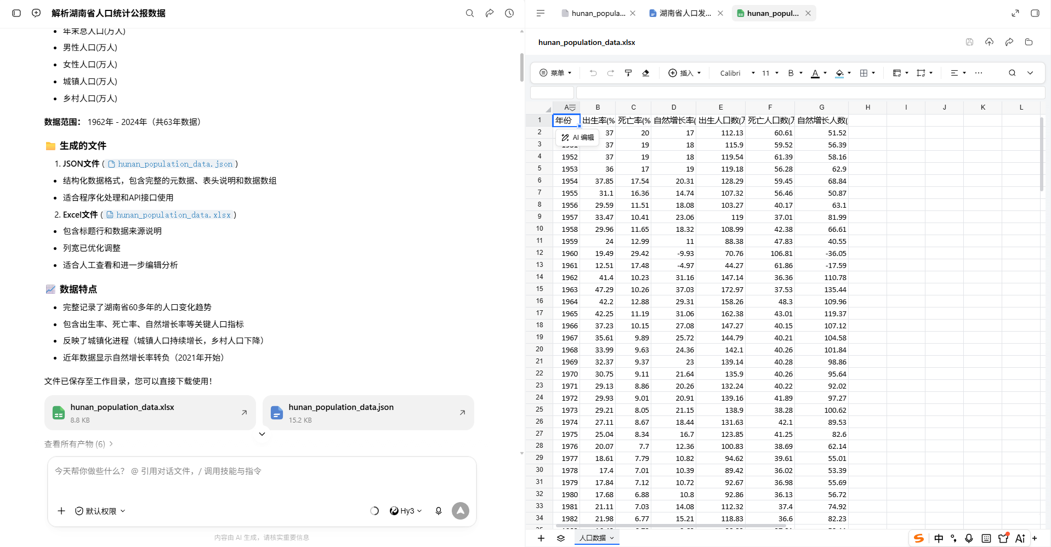Start voice input in the chat box
Image resolution: width=1051 pixels, height=547 pixels.
pyautogui.click(x=439, y=511)
